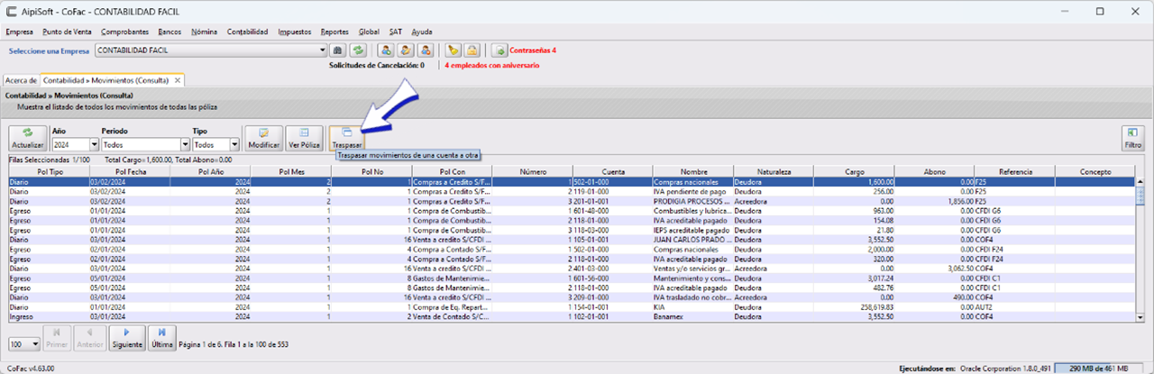
Task: Sort by the Pol Tipo column header
Action: coord(50,171)
